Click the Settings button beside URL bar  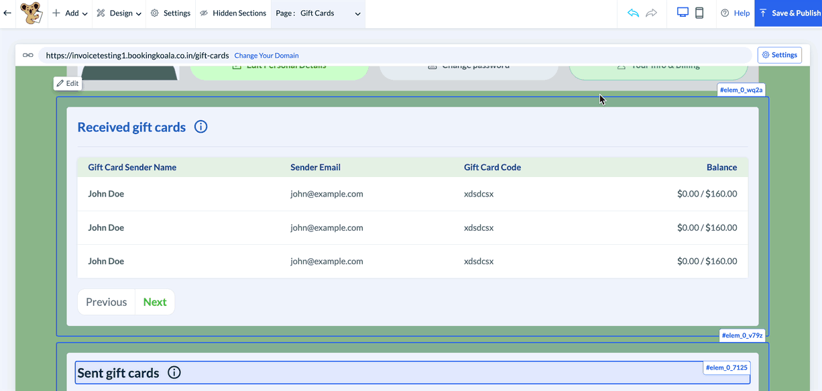pyautogui.click(x=779, y=55)
